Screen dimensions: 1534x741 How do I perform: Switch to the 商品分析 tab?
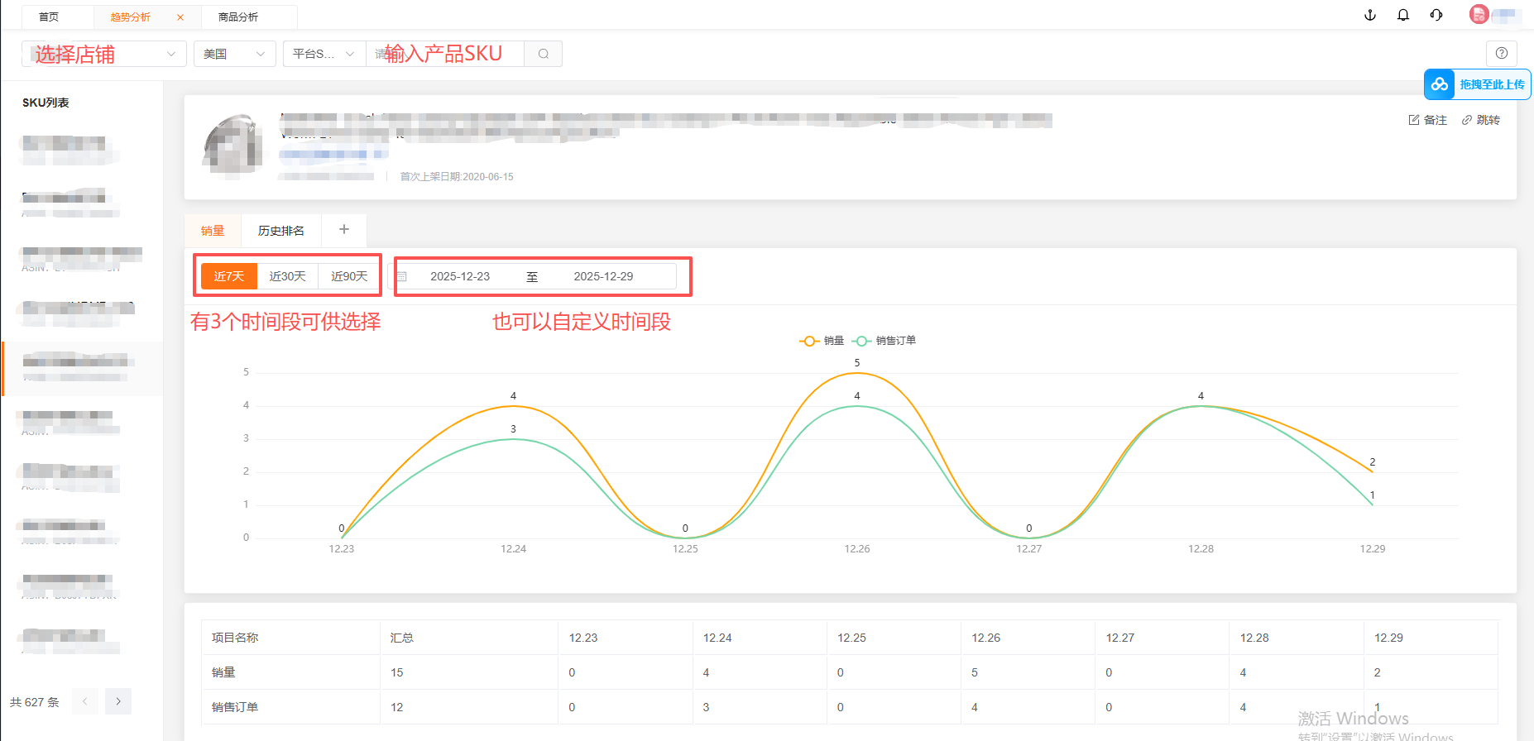(238, 17)
